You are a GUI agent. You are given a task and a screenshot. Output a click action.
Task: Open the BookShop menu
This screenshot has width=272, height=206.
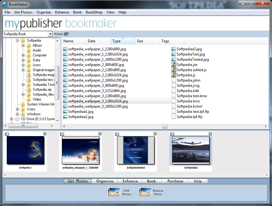[94, 12]
